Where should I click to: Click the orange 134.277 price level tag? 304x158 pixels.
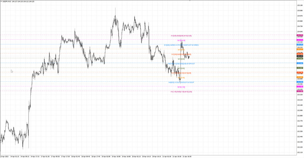[x=300, y=49]
